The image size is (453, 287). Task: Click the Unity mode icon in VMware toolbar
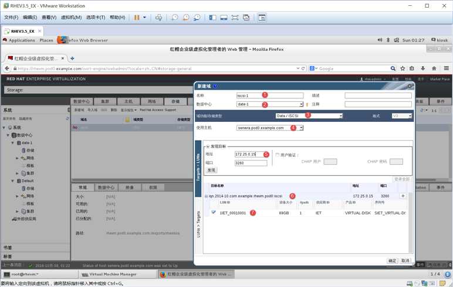click(246, 18)
